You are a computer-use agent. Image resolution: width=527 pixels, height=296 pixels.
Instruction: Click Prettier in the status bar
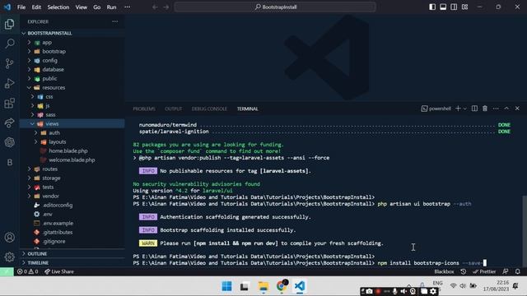click(484, 271)
